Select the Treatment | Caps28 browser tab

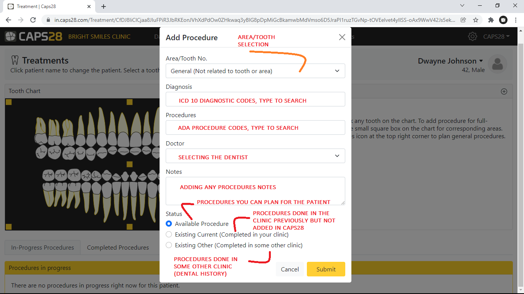click(49, 7)
